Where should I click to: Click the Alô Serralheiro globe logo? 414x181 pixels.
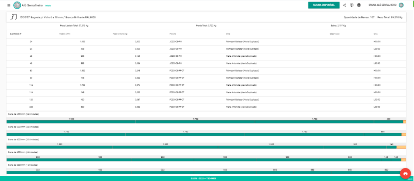pos(17,5)
